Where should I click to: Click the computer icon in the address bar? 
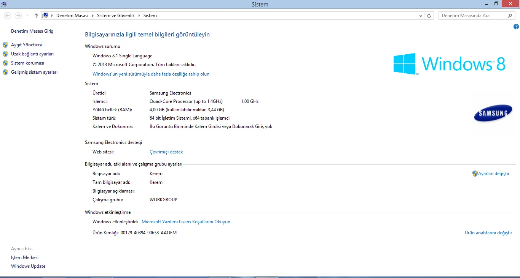point(46,16)
